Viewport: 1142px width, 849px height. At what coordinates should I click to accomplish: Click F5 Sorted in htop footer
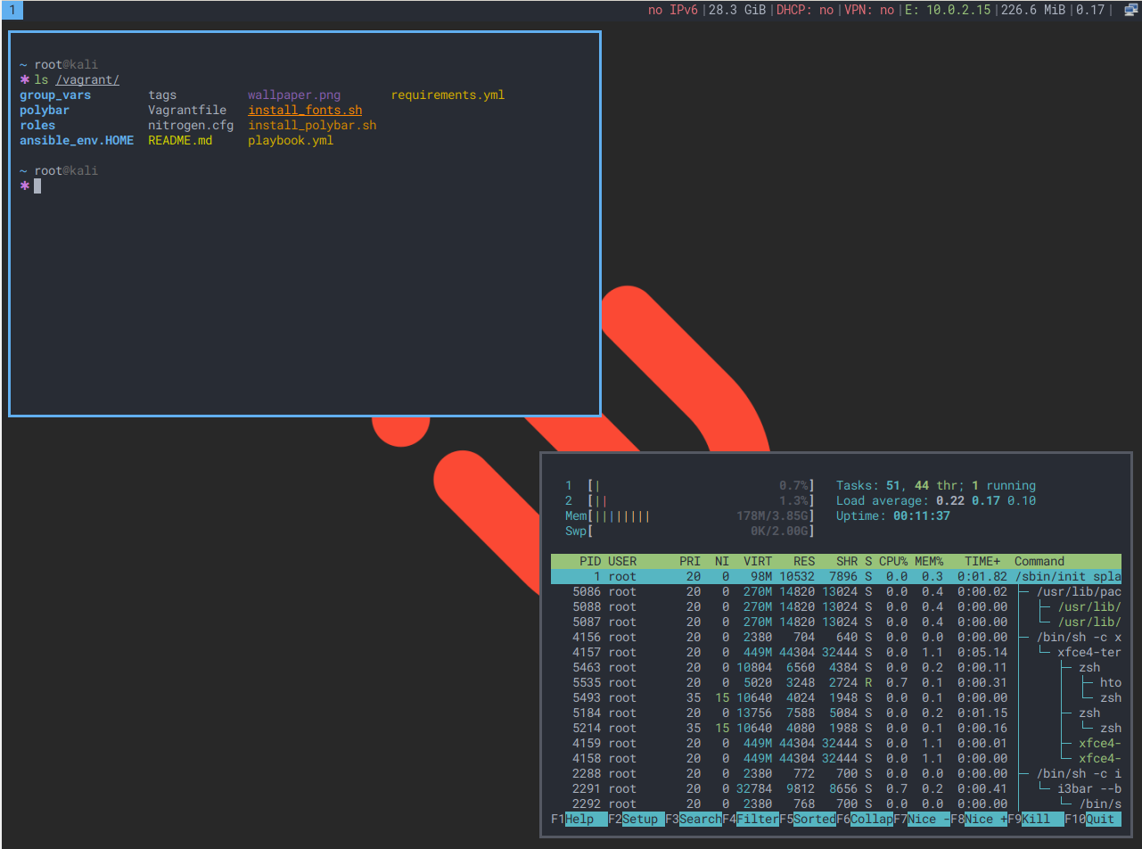[808, 819]
